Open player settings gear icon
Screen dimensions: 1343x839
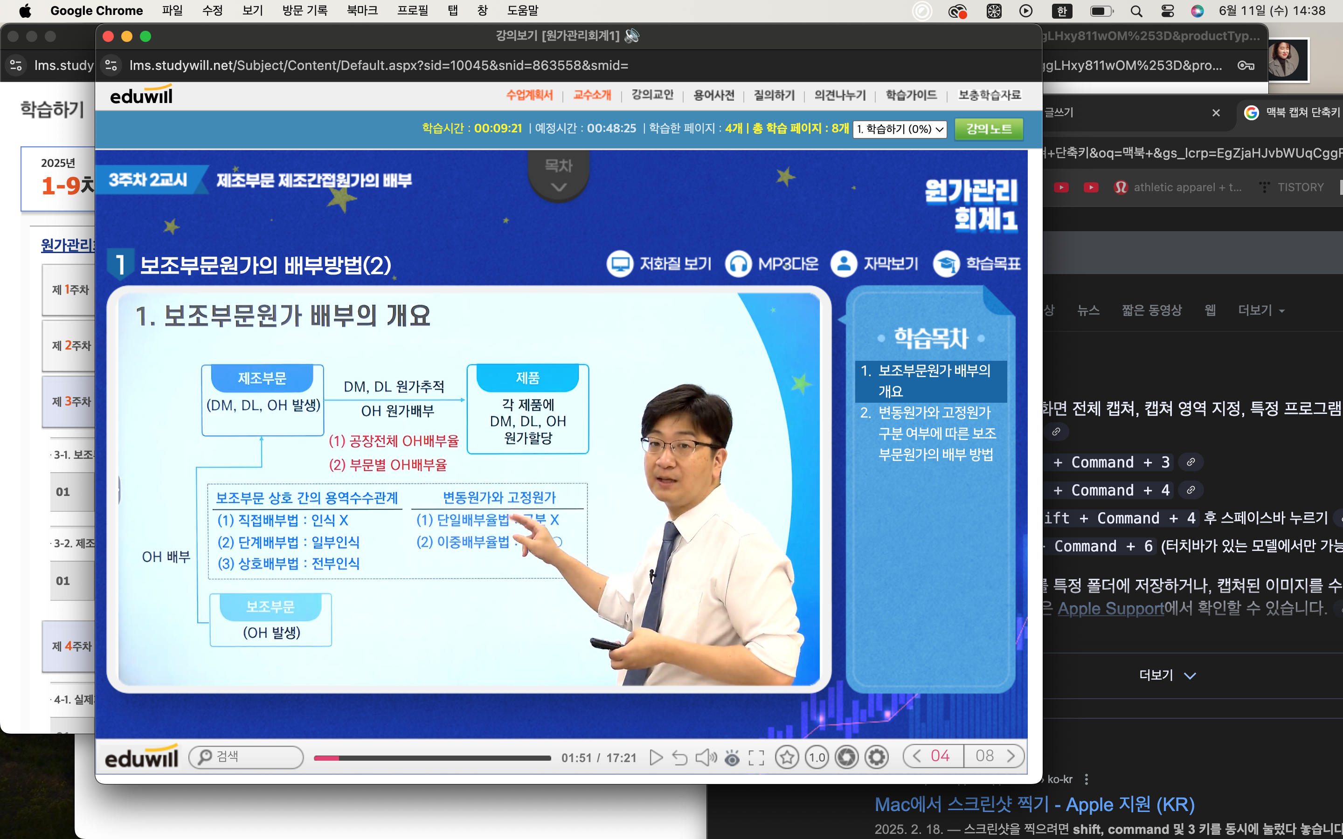tap(877, 757)
